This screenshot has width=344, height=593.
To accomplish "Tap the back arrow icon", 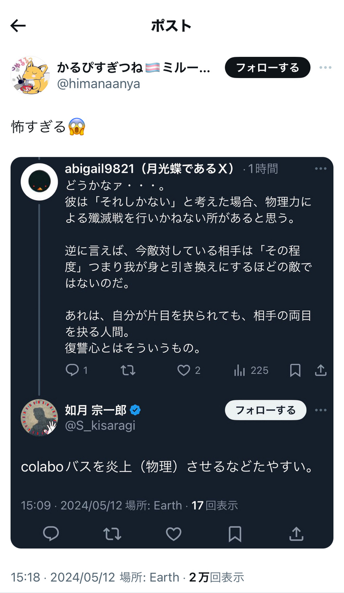I will pyautogui.click(x=18, y=26).
